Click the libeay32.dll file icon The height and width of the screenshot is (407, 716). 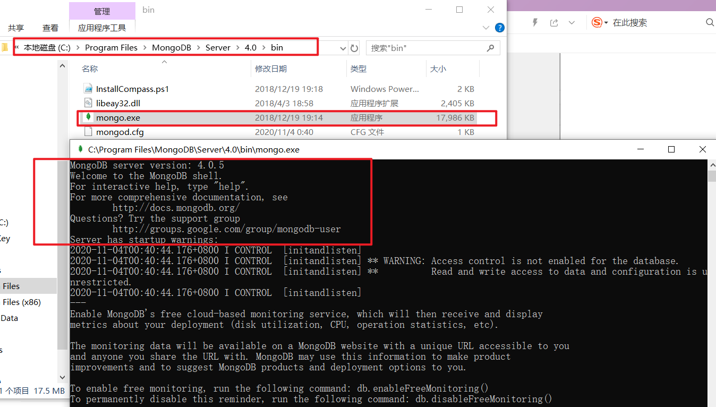tap(88, 103)
